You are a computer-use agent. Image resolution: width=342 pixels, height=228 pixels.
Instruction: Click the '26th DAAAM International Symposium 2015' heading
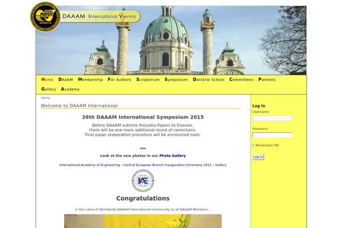[143, 117]
